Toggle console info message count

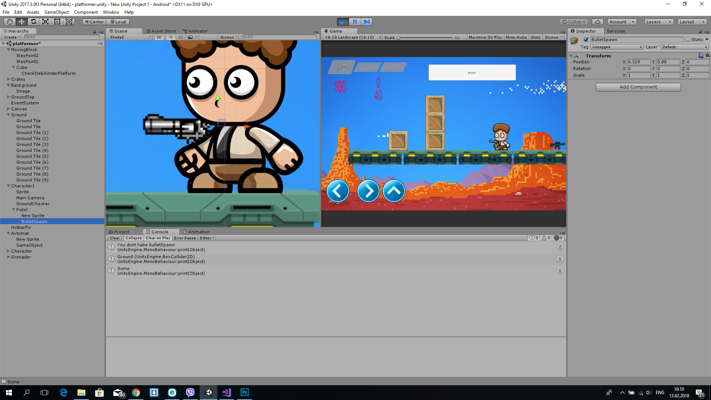tap(534, 238)
